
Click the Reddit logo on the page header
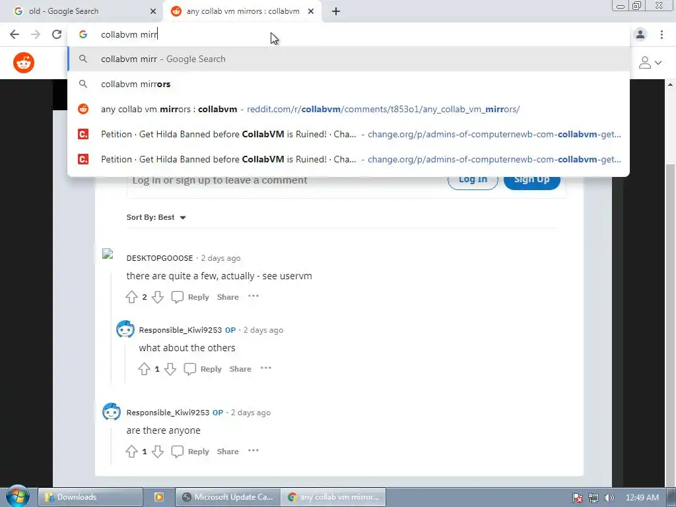(24, 63)
